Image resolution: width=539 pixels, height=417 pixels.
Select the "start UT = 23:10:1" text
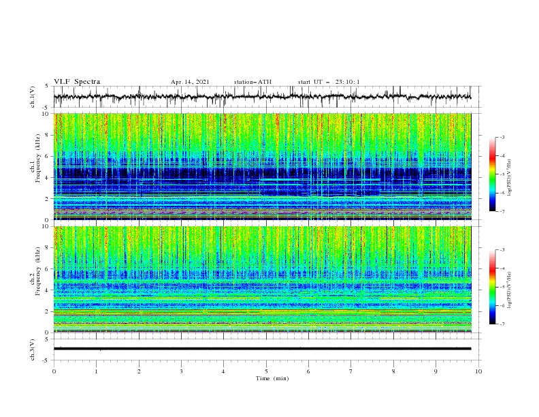pyautogui.click(x=329, y=82)
